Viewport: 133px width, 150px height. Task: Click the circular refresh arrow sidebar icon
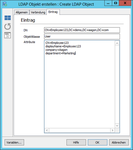pos(8,26)
